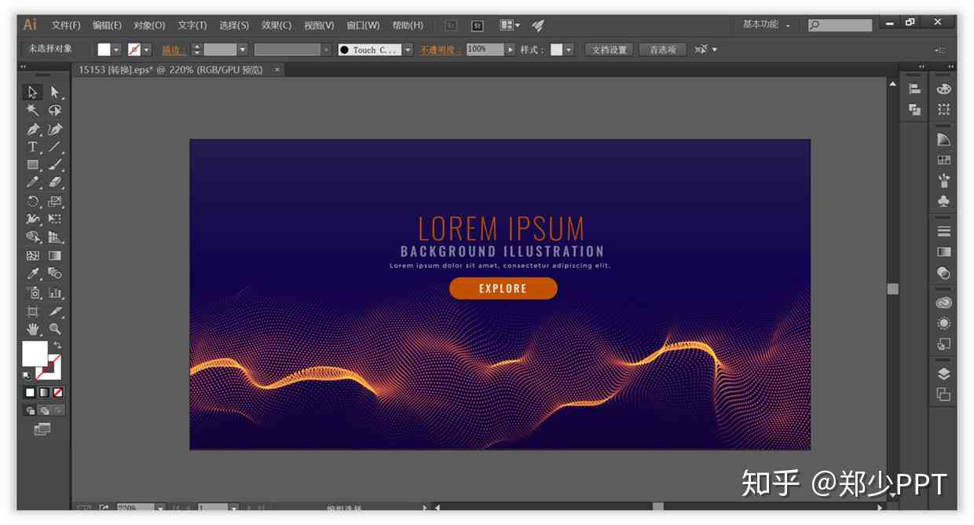Select the Column Graph tool
This screenshot has height=525, width=974.
pos(55,292)
